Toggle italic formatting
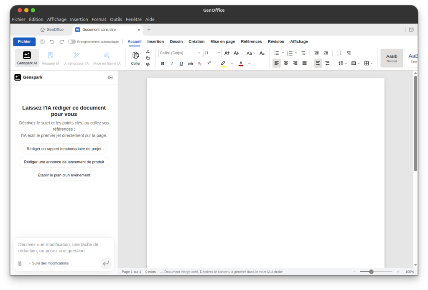Screen dimensions: 428x290 pos(172,64)
